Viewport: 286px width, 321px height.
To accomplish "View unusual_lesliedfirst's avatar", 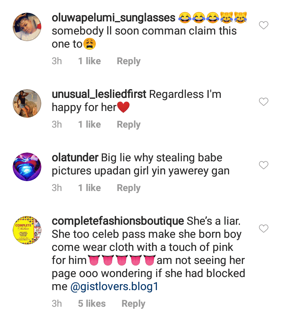I will click(x=27, y=103).
